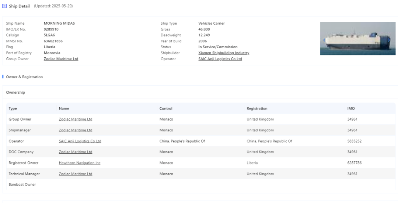Open Zodiac Maritime Ltd in Shipmanager row
Viewport: 398px width, 203px height.
pos(76,130)
